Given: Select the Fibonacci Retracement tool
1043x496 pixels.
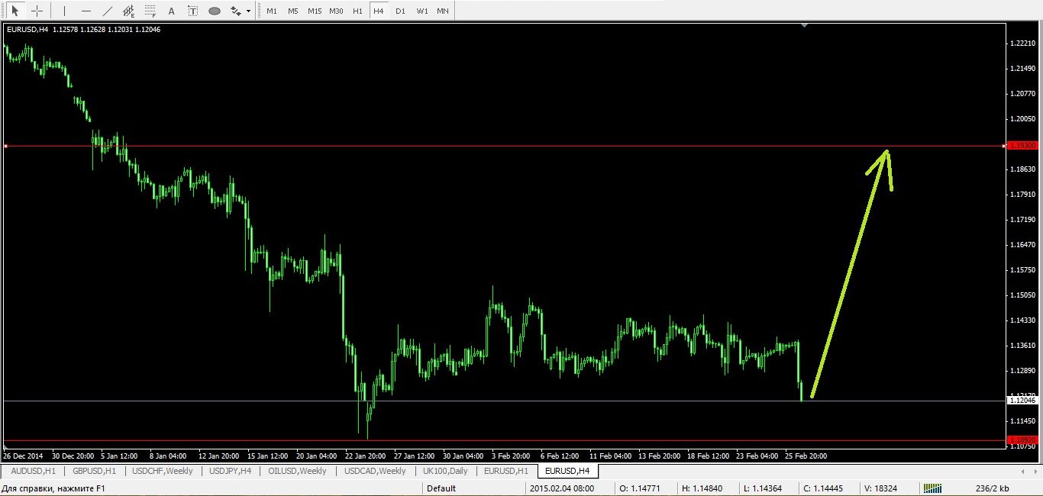Looking at the screenshot, I should click(x=150, y=11).
